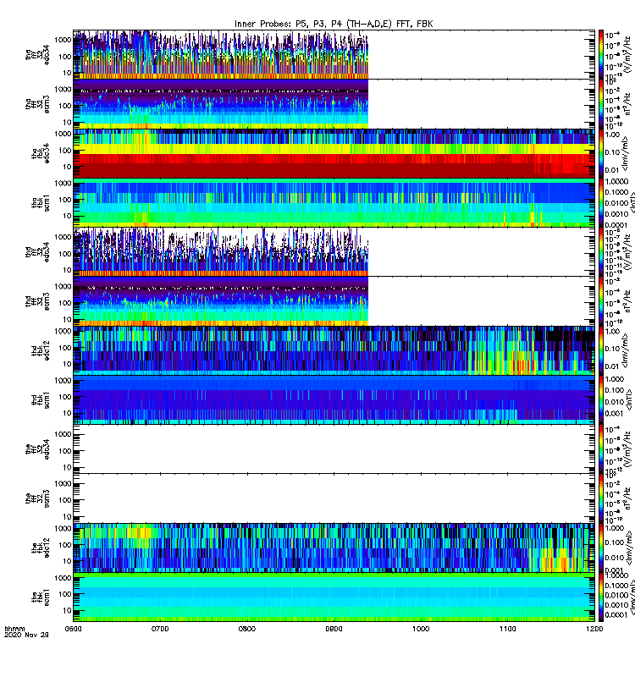Click the color bar beside the the fbk edc12 panel
Viewport: 635px width, 677px height.
(x=601, y=548)
